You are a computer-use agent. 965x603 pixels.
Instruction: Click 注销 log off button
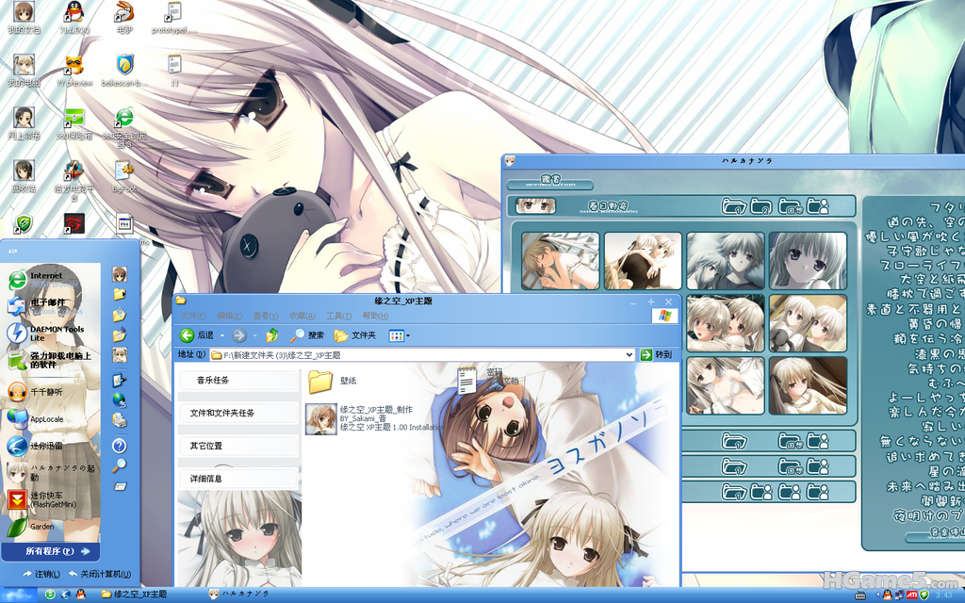pos(41,574)
